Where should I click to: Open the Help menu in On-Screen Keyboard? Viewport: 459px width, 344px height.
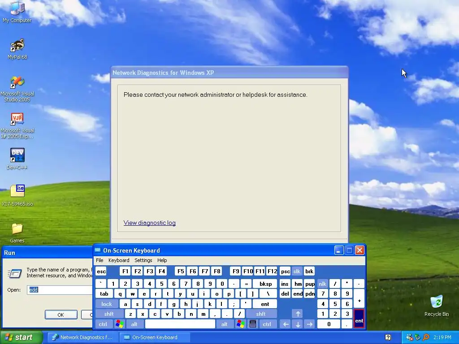(162, 260)
